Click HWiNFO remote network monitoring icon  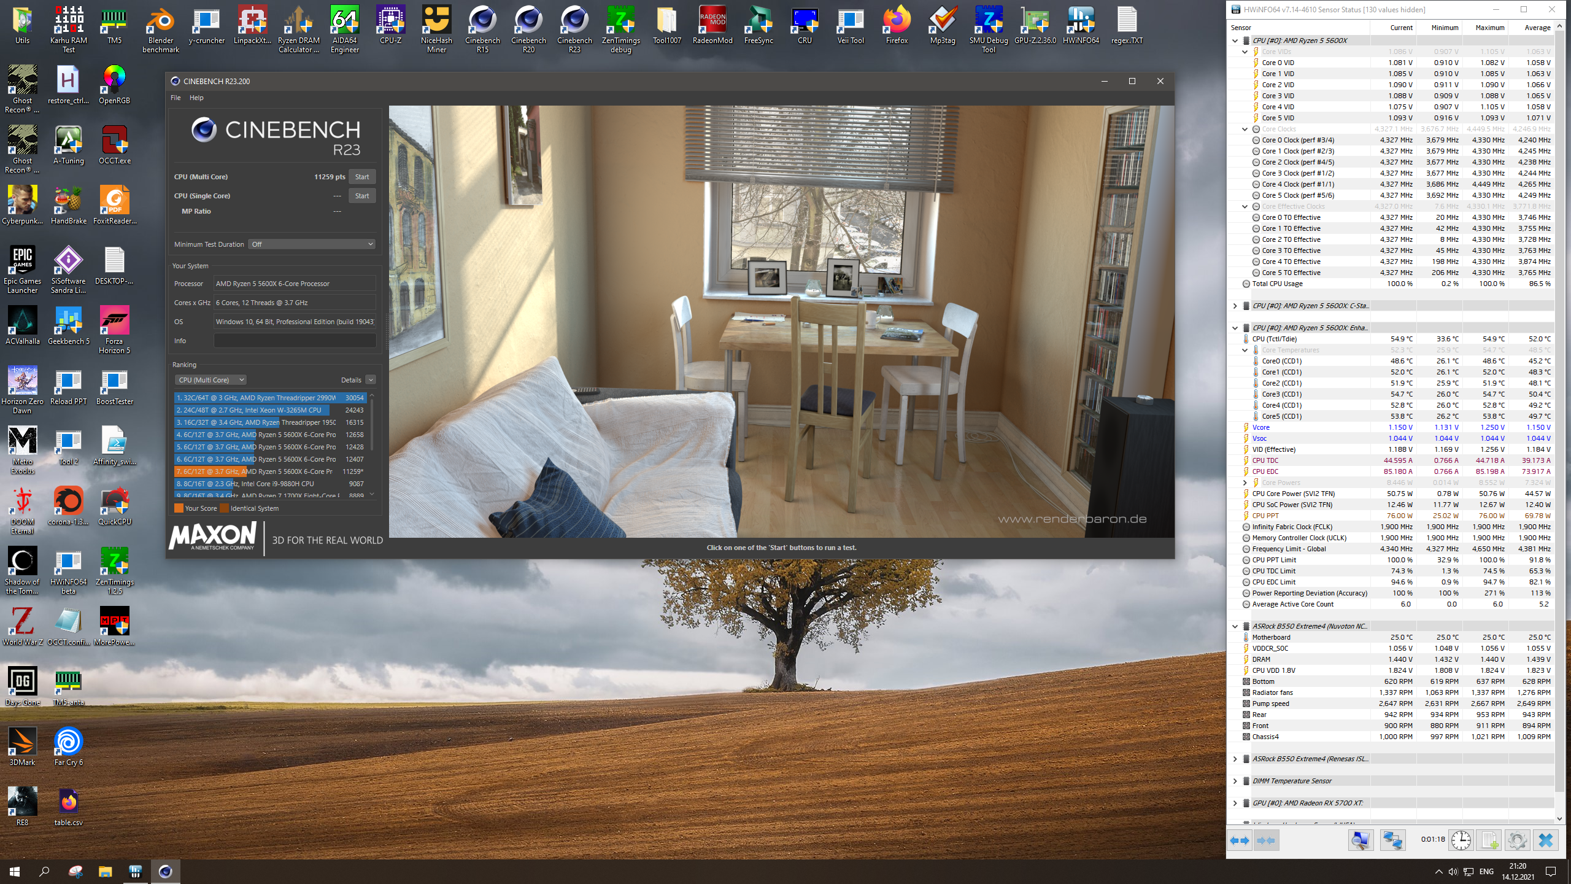point(1392,840)
